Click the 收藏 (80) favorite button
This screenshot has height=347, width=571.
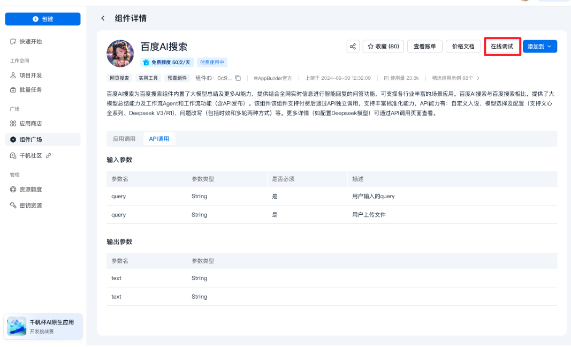(383, 46)
